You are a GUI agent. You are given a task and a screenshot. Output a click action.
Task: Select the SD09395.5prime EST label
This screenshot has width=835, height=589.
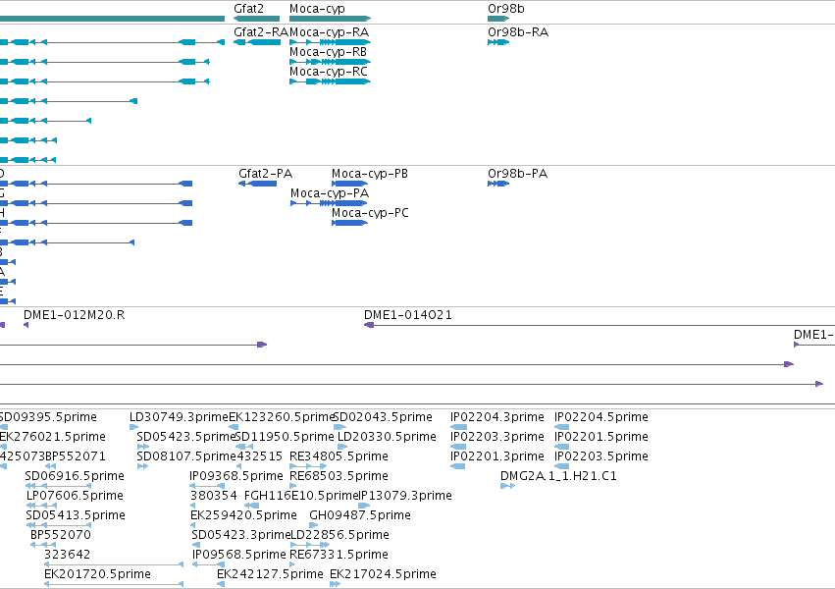[x=48, y=417]
